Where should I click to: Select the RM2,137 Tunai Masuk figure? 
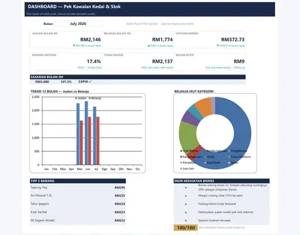coord(162,61)
